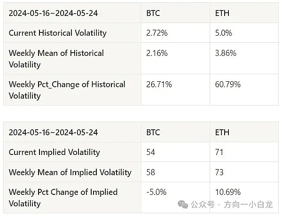The image size is (282, 216).
Task: Click the 60.79% percent change cell
Action: [x=227, y=85]
